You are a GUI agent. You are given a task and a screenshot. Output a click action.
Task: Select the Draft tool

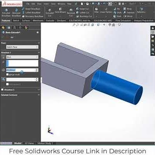coord(118,12)
